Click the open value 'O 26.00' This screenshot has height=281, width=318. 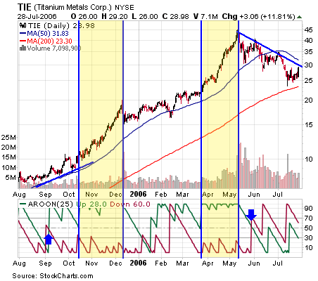[84, 17]
